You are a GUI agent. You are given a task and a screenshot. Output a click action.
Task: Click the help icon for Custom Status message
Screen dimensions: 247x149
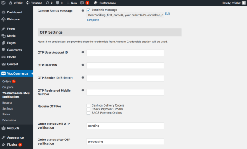[x=83, y=10]
